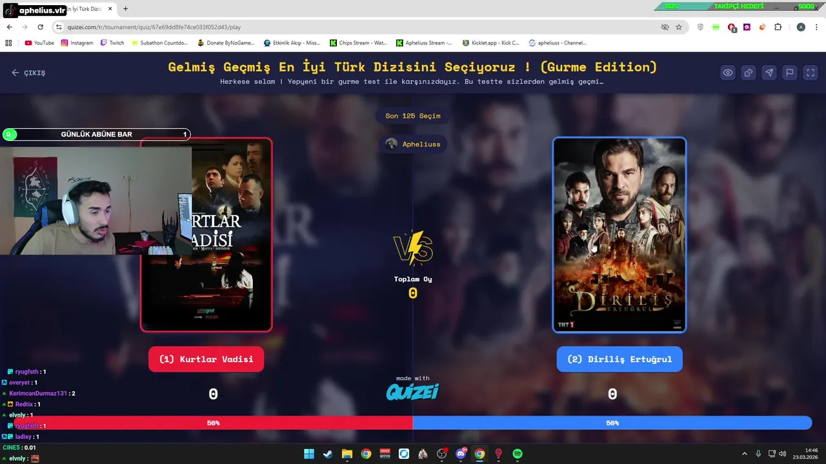
Task: Click the blue 50% vote bar
Action: [612, 423]
